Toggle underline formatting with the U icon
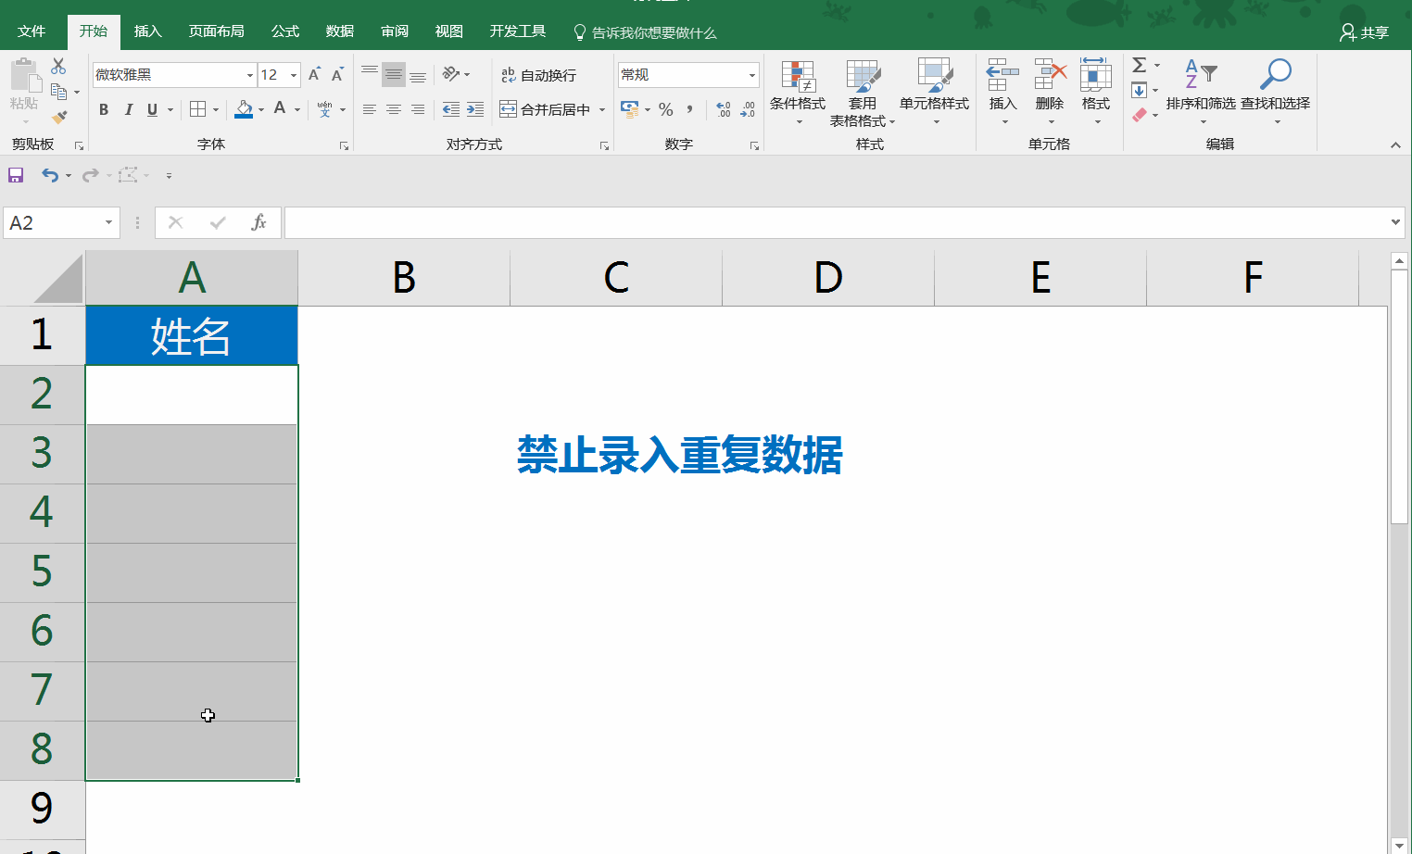The height and width of the screenshot is (854, 1412). tap(150, 108)
